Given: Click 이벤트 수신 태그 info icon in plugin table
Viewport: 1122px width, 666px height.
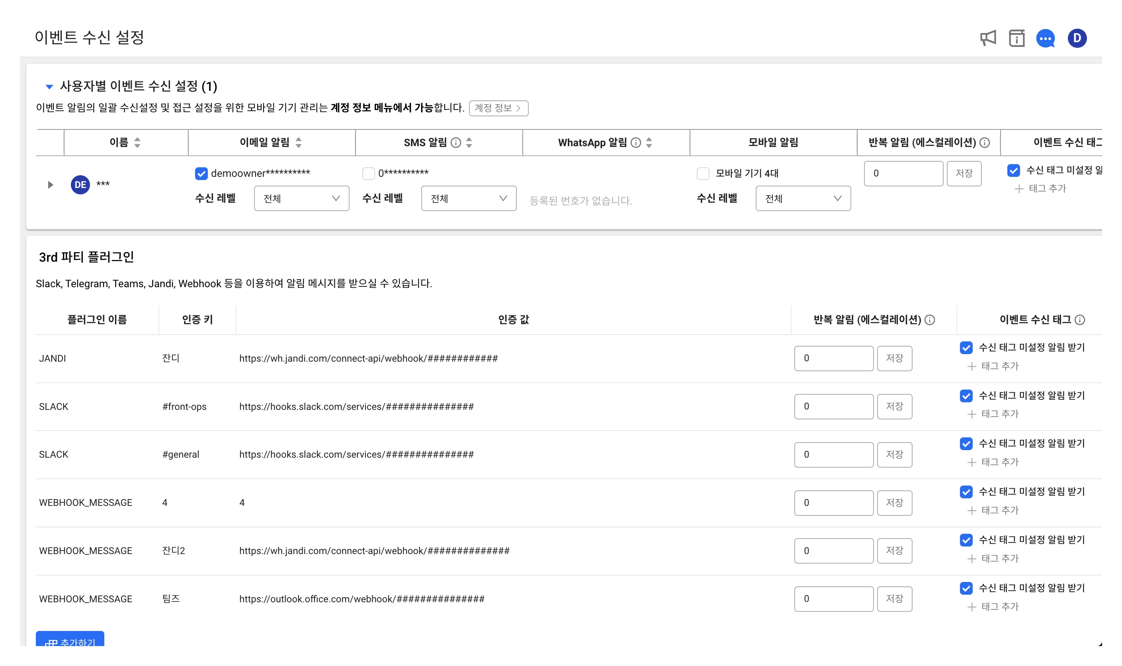Looking at the screenshot, I should click(1080, 320).
